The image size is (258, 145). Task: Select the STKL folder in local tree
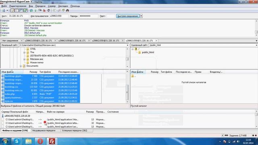coord(33,49)
